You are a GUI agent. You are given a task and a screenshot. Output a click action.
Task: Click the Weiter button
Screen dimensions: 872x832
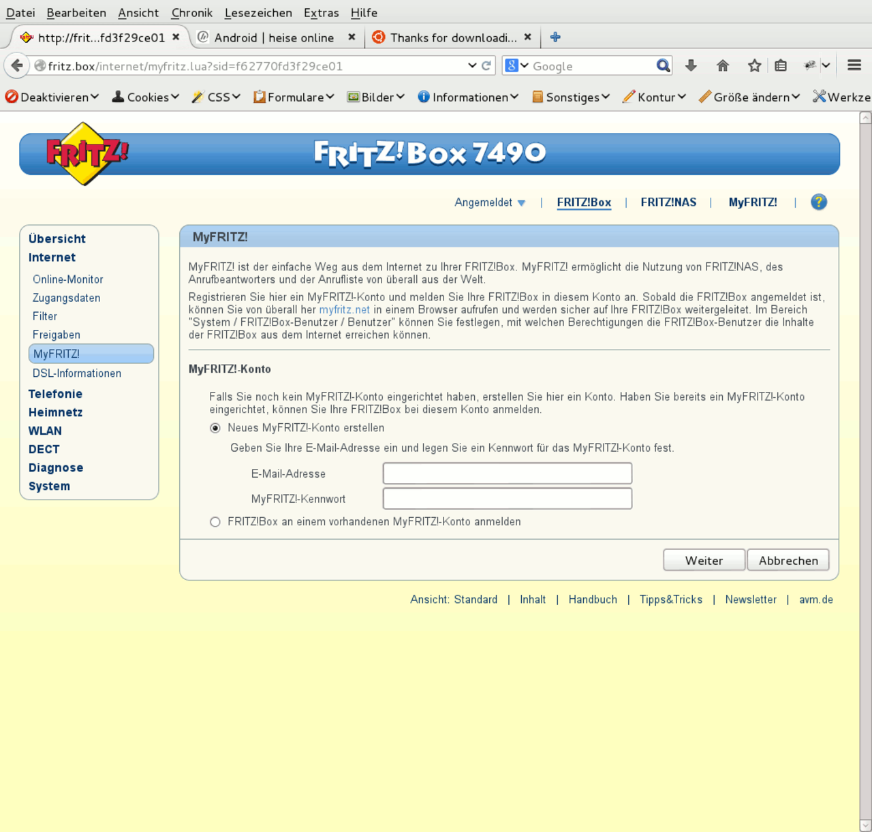pyautogui.click(x=704, y=560)
